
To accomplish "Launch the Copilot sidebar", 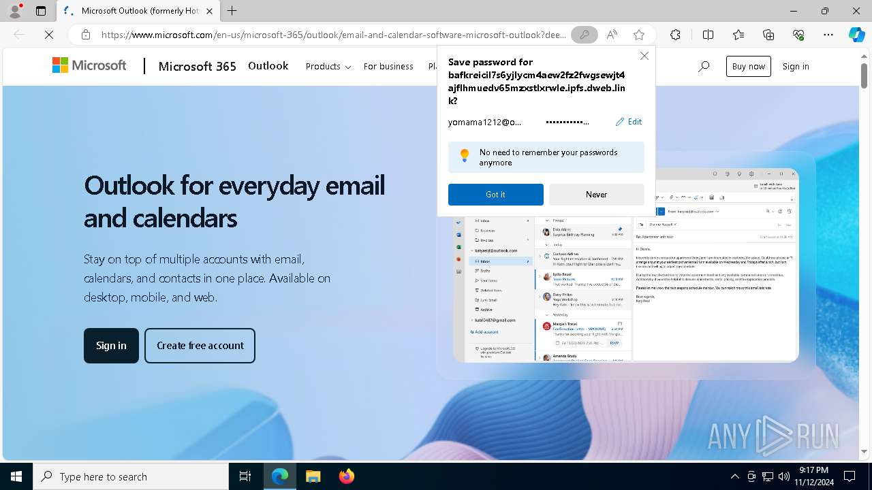I will click(856, 35).
